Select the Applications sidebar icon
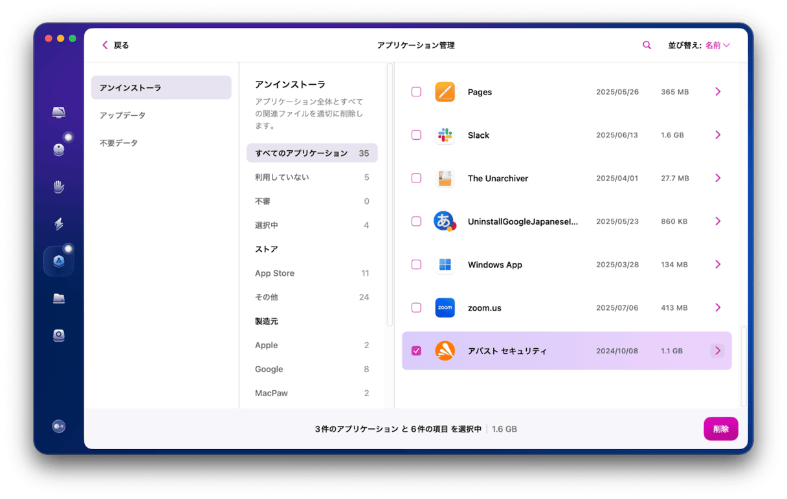 [59, 261]
